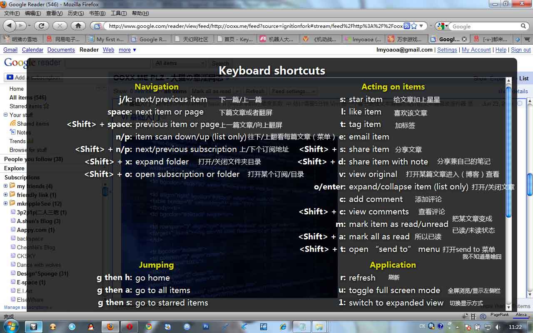Click the Firefox icon in the taskbar
The height and width of the screenshot is (333, 533).
pos(110,327)
